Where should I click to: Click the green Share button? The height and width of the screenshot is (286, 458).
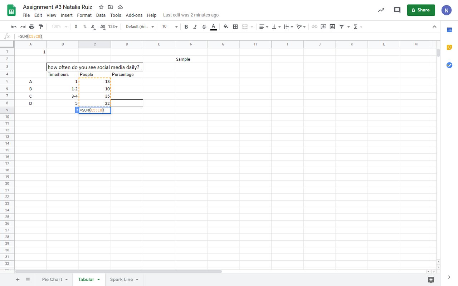(x=421, y=10)
